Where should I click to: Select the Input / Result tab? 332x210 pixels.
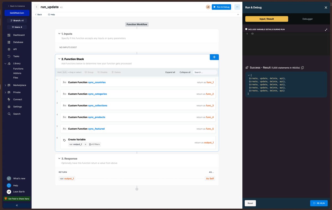coord(266,19)
